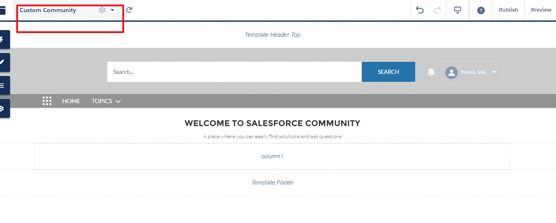This screenshot has width=556, height=223.
Task: Click the Redo arrow icon
Action: [437, 10]
